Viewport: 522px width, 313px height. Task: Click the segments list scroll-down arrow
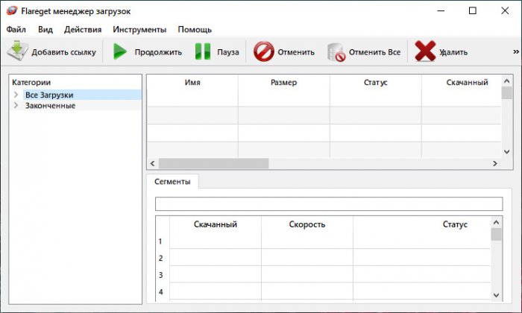(x=496, y=295)
